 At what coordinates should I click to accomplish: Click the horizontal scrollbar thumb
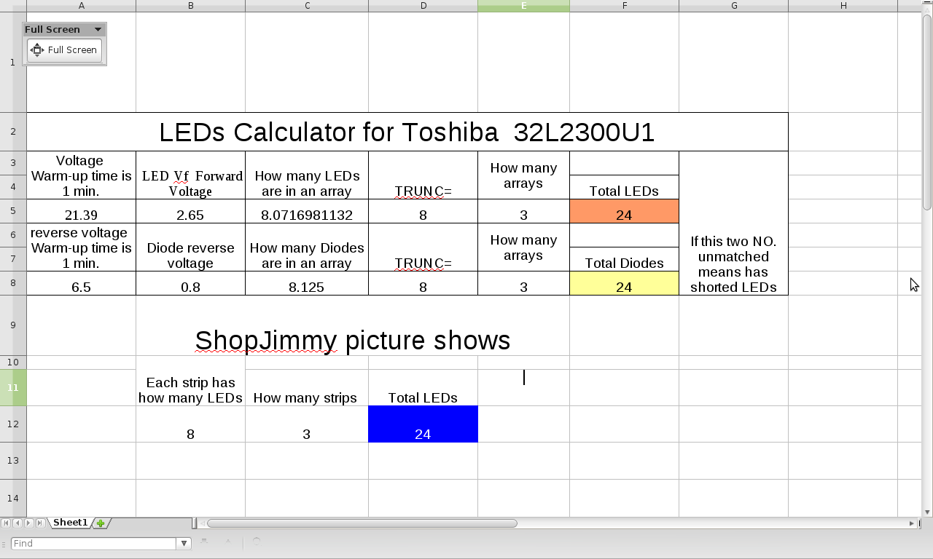click(362, 523)
